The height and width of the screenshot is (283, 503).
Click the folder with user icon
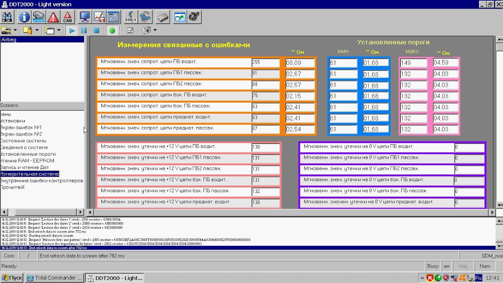click(28, 30)
